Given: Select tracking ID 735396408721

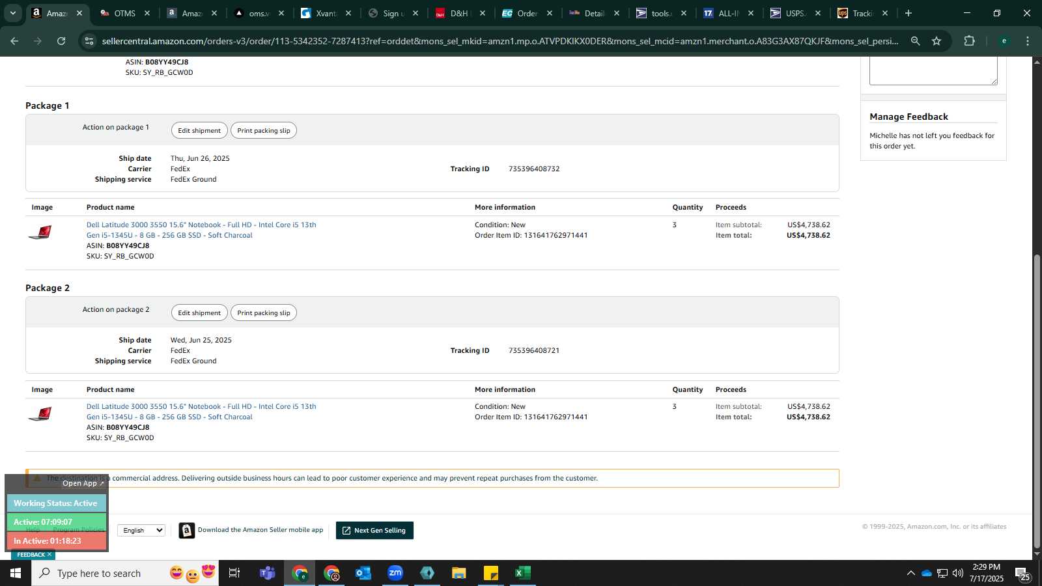Looking at the screenshot, I should pyautogui.click(x=534, y=350).
